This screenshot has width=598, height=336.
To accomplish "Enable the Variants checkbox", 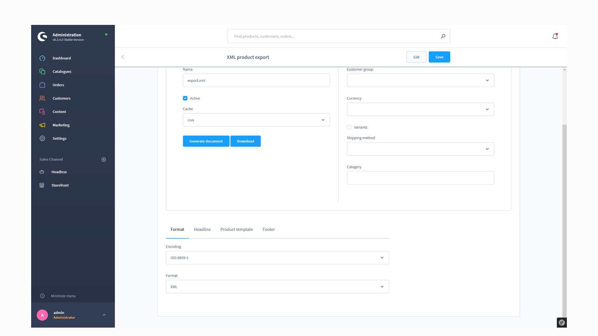I will pyautogui.click(x=349, y=127).
